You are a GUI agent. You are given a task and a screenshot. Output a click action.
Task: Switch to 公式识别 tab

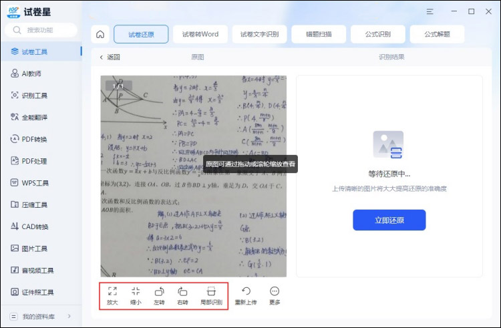tap(378, 34)
